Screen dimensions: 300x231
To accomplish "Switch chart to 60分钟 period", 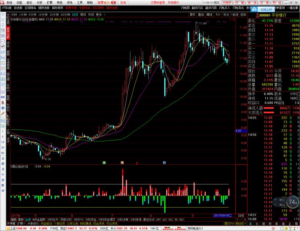I will tap(65, 15).
